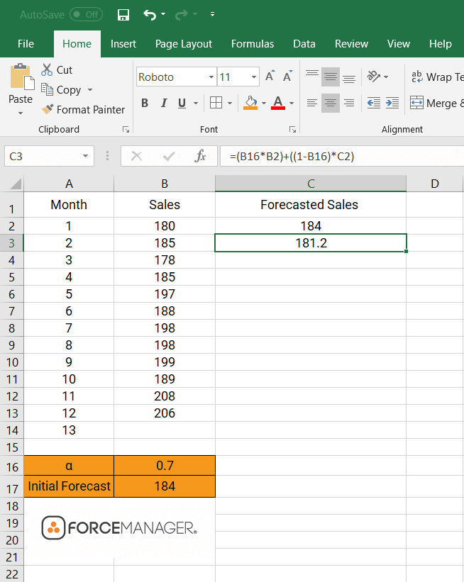
Task: Toggle the Center alignment icon
Action: click(x=330, y=103)
